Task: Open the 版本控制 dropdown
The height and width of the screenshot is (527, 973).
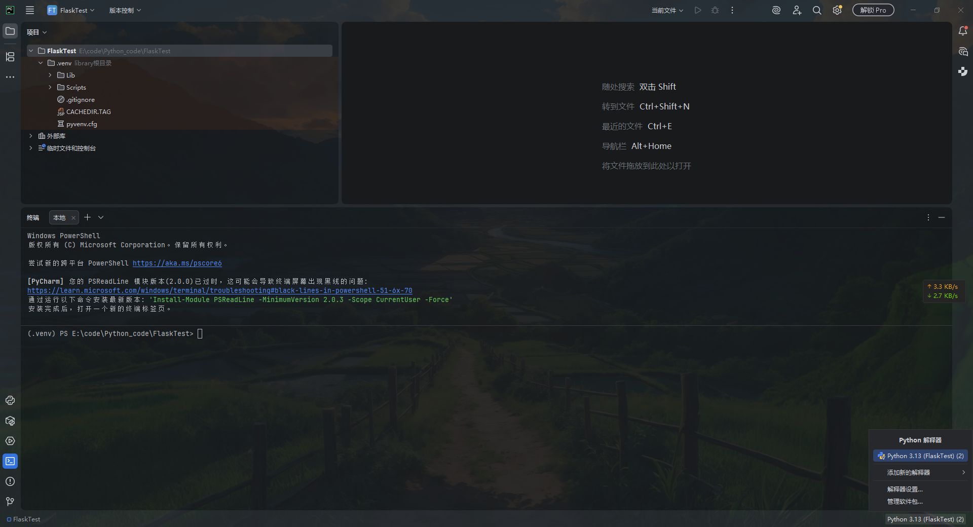Action: (125, 10)
